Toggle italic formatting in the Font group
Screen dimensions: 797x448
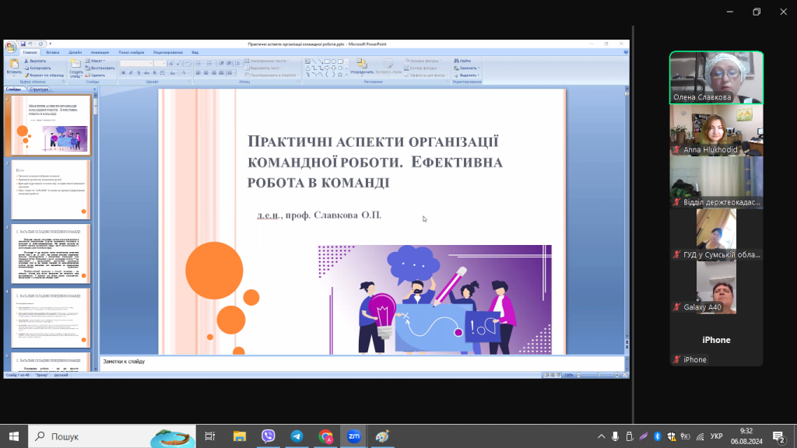130,72
